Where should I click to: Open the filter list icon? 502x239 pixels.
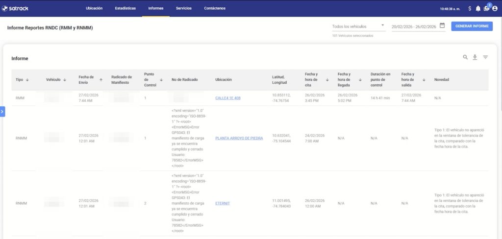(485, 57)
